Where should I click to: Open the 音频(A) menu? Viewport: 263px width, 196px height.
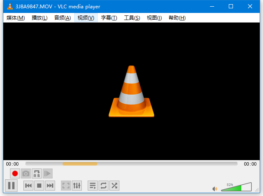[62, 18]
